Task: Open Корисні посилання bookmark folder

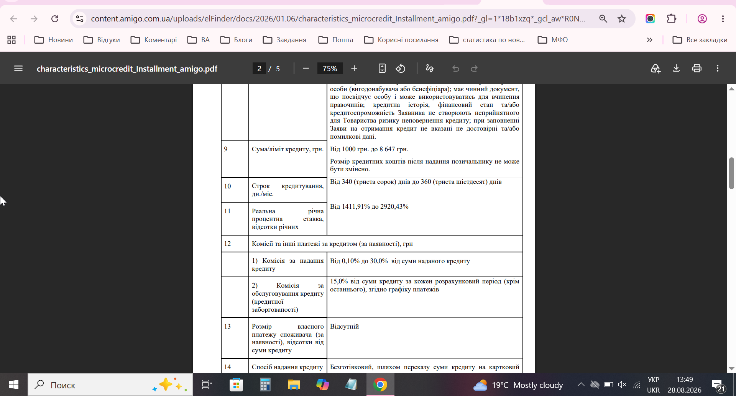Action: tap(401, 40)
